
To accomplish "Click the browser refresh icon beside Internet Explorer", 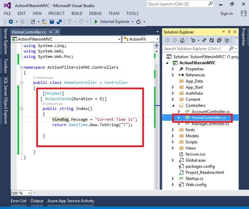I will click(138, 22).
